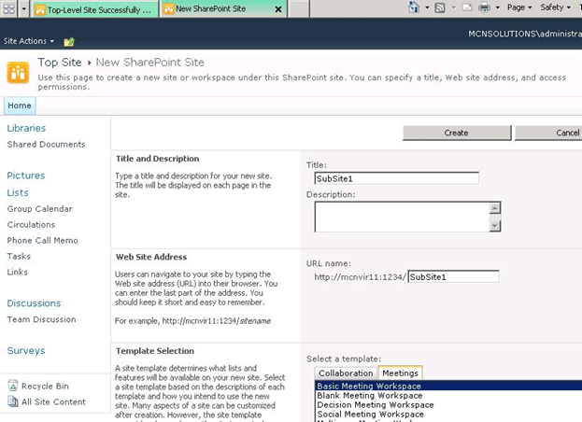Open the Links list

[18, 272]
